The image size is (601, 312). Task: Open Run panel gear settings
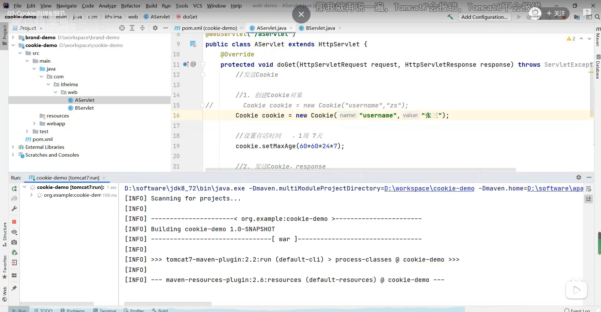[x=579, y=177]
